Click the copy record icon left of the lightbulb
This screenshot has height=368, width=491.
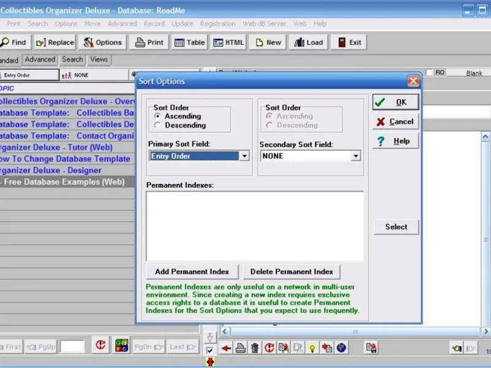(x=298, y=348)
